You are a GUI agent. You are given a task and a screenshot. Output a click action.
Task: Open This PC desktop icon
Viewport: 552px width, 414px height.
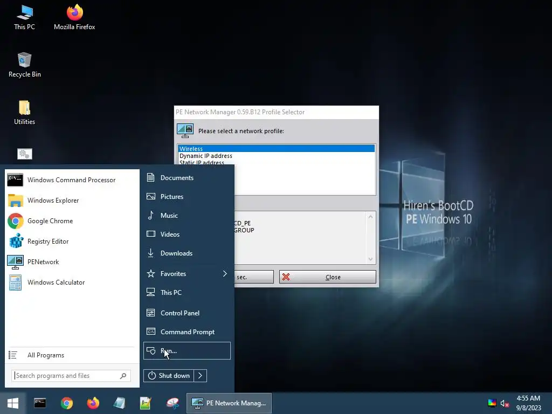point(24,18)
